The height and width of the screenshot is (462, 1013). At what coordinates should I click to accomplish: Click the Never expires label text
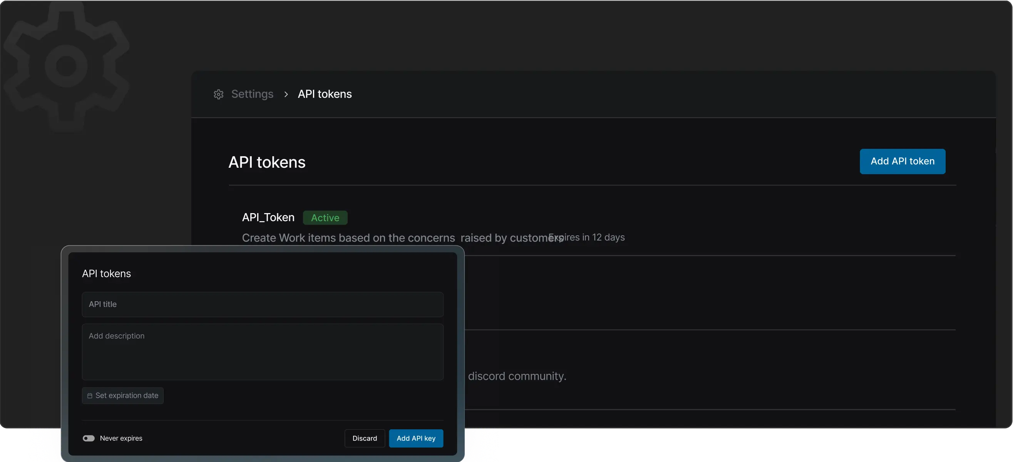pyautogui.click(x=121, y=439)
